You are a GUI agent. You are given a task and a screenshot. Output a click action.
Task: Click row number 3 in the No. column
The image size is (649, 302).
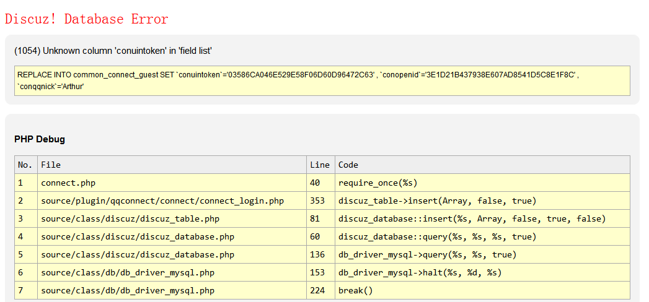[26, 218]
